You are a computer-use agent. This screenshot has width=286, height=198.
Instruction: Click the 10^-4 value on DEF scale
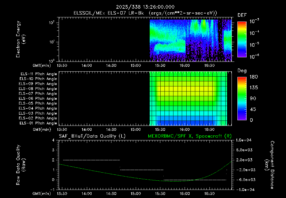254,33
